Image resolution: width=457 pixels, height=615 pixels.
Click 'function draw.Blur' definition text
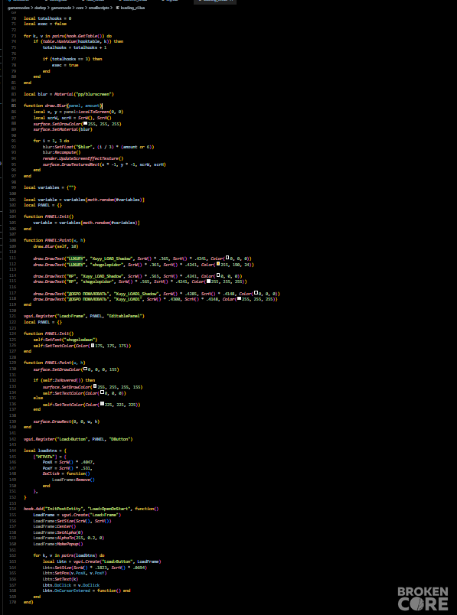click(x=63, y=106)
